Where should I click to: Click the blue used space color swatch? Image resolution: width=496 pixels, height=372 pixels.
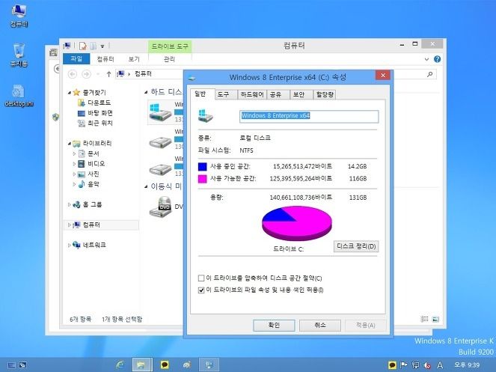tap(202, 166)
